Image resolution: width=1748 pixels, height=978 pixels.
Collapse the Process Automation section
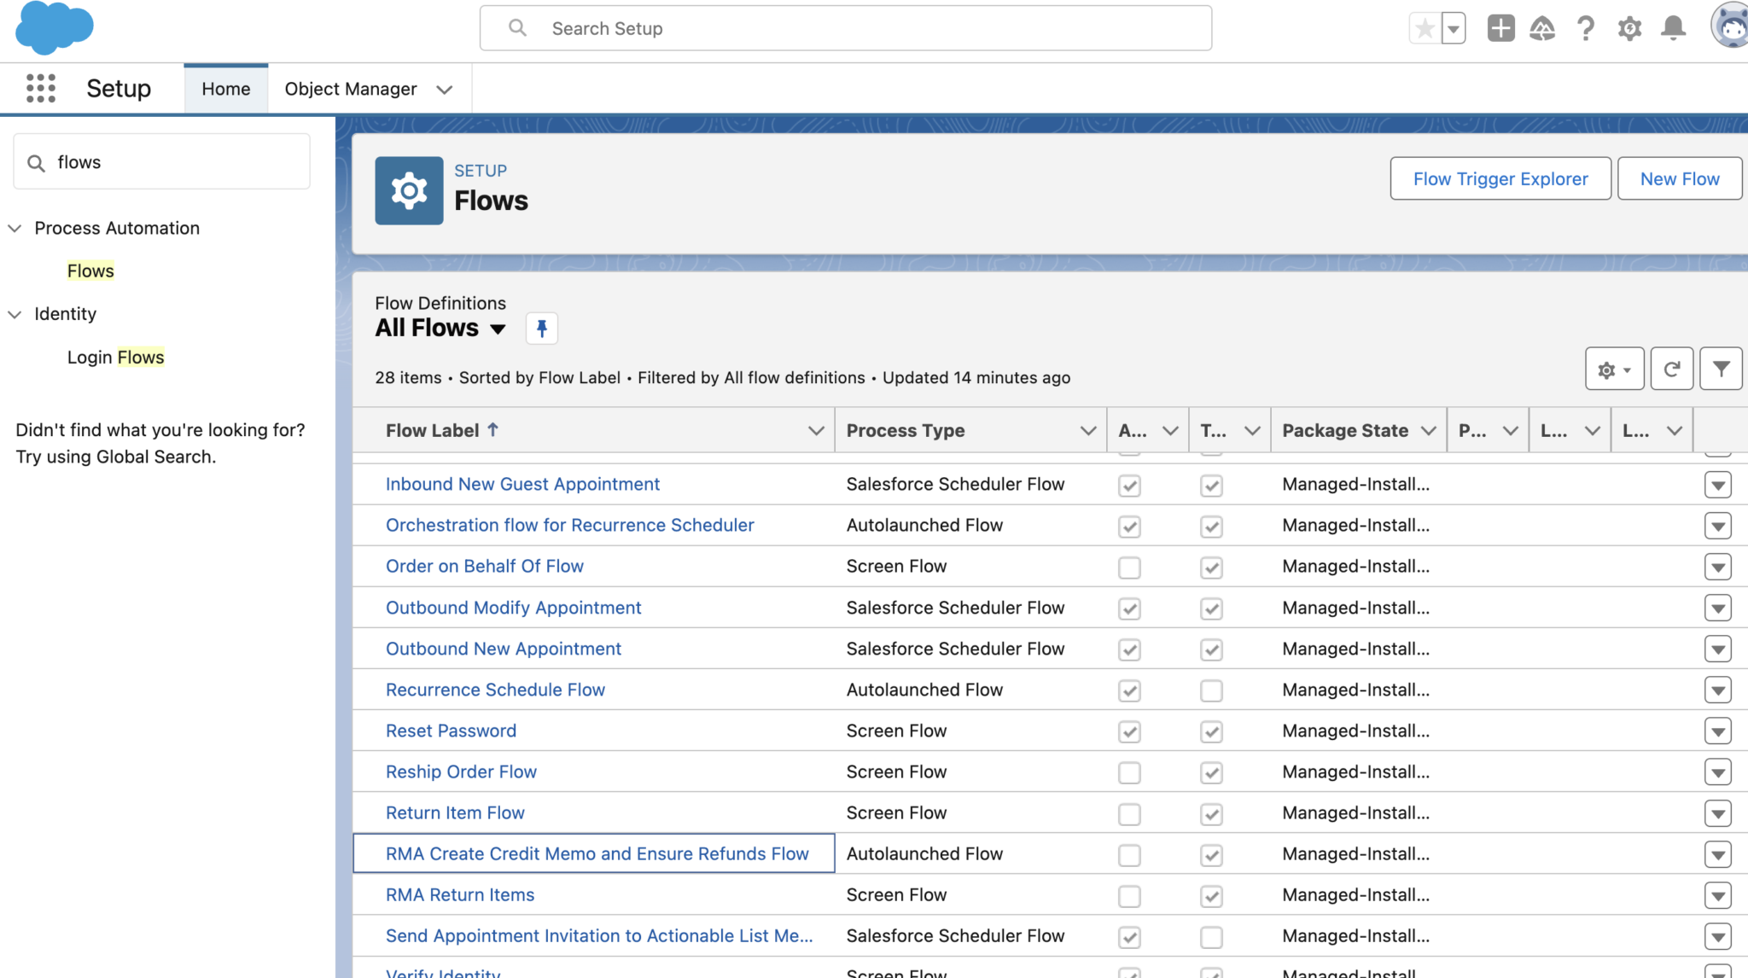click(15, 228)
